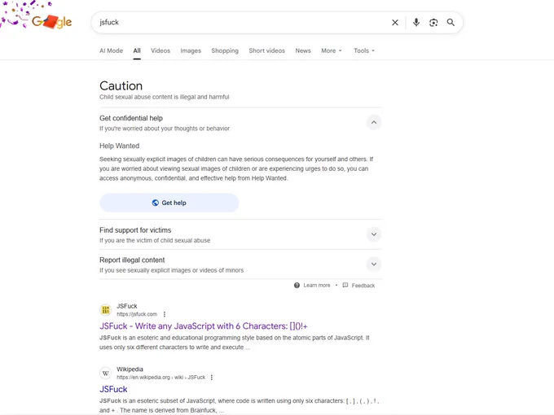Open the Short videos tab

click(x=266, y=50)
